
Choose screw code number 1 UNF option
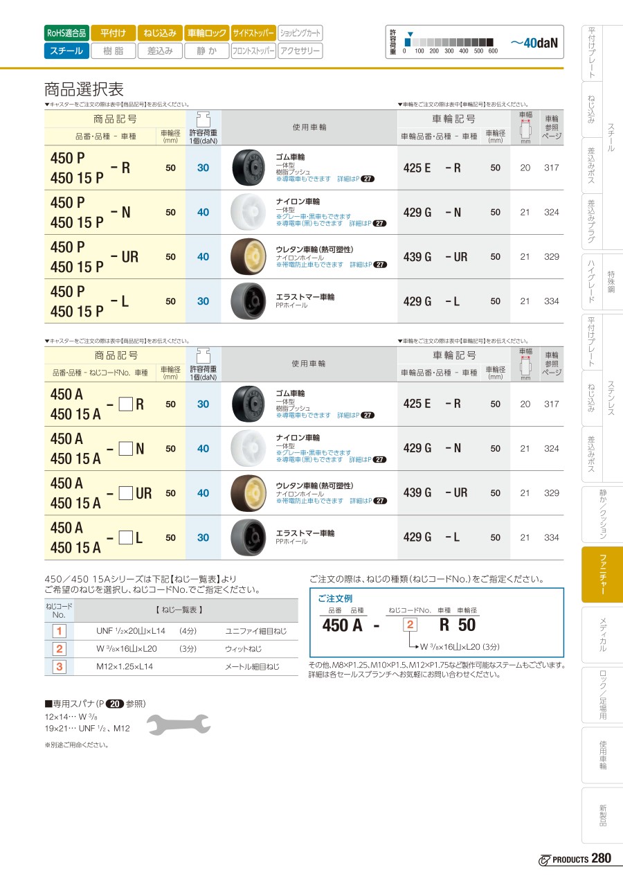[60, 631]
